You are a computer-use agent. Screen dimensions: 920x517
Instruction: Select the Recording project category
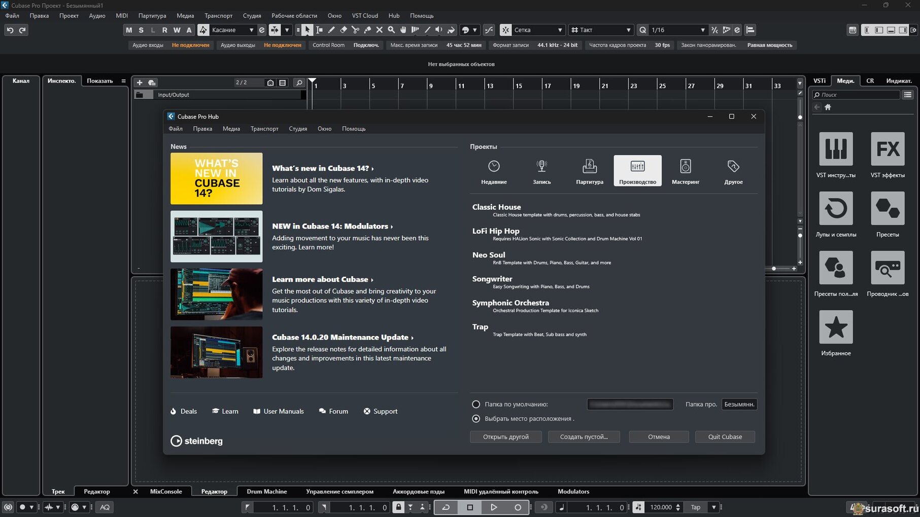(x=541, y=171)
